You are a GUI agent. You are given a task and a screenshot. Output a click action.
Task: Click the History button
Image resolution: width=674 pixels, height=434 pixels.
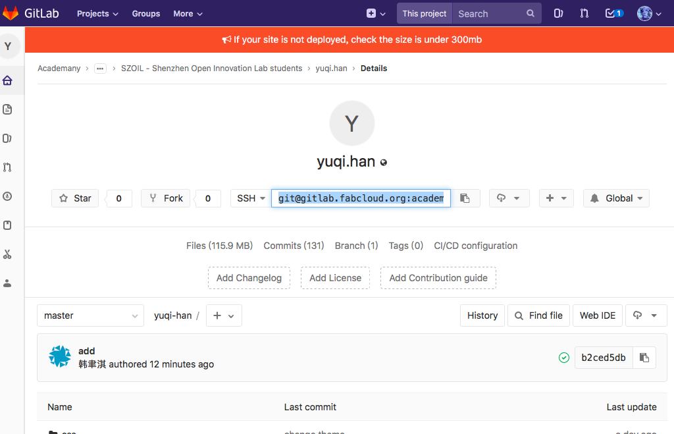(x=482, y=315)
